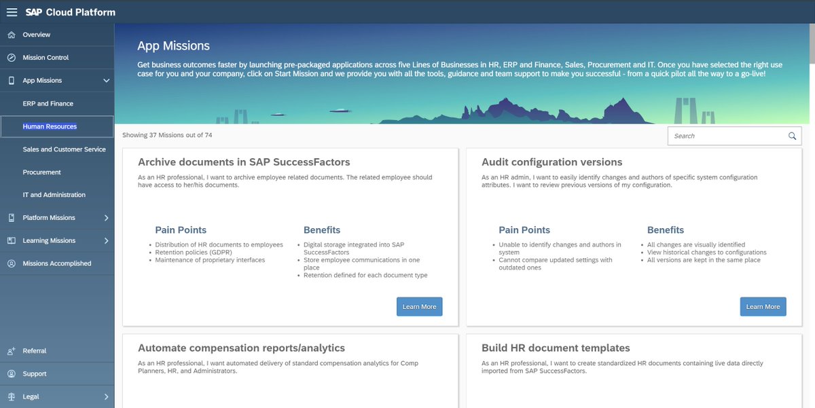The height and width of the screenshot is (408, 815).
Task: Click Benefits heading in Archive documents card
Action: click(x=322, y=230)
